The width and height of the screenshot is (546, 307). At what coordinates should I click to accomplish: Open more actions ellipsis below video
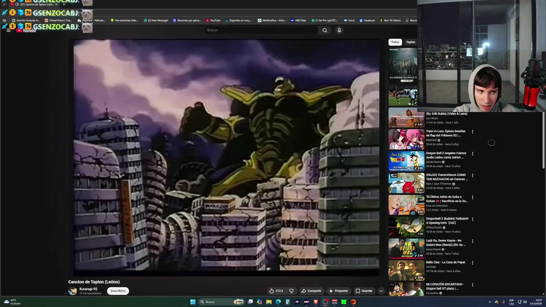point(381,291)
